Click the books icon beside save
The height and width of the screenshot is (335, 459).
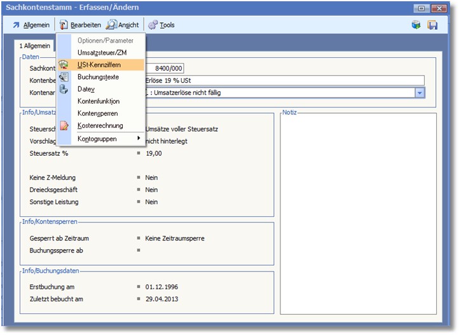coord(416,25)
